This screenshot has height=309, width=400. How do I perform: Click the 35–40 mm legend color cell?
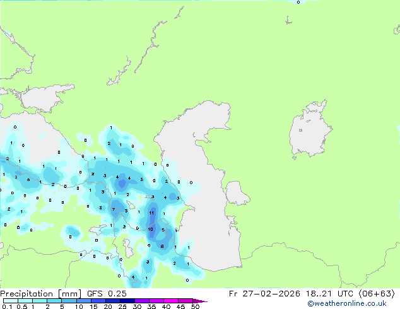click(156, 301)
